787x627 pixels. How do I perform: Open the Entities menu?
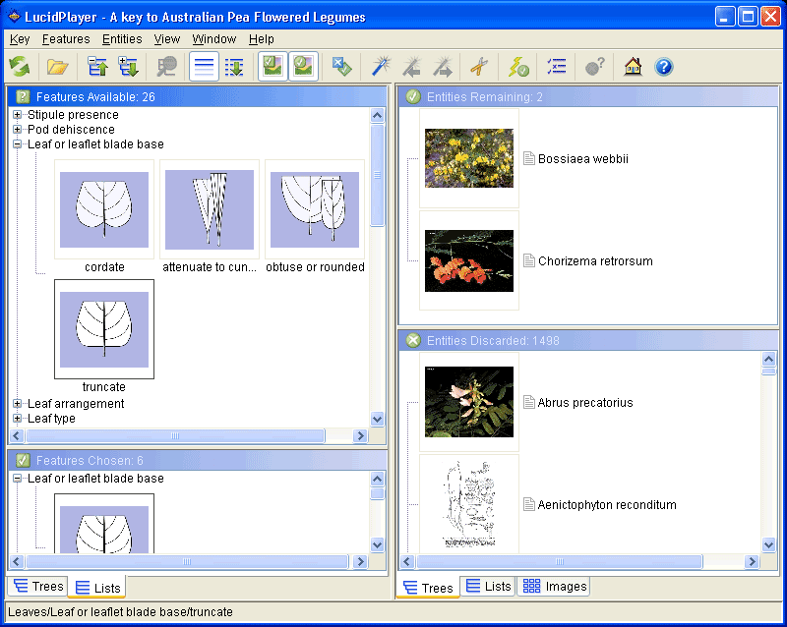[x=122, y=39]
